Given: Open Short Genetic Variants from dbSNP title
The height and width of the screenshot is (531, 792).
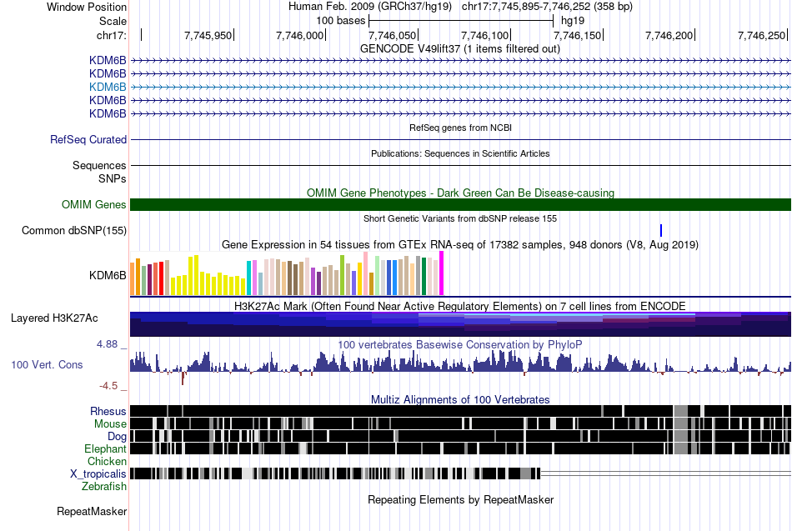Looking at the screenshot, I should (x=460, y=218).
